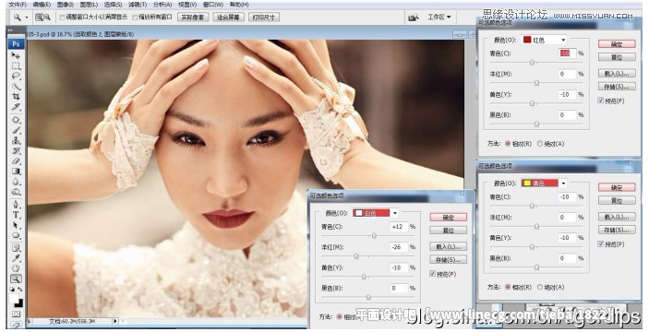
Task: Expand the status bar document info arrow
Action: (x=115, y=321)
